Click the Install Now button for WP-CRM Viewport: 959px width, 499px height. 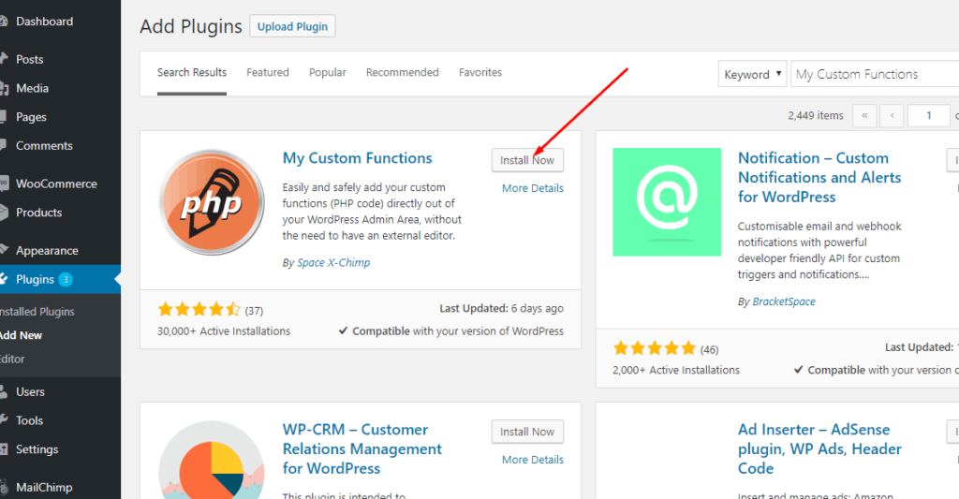pyautogui.click(x=527, y=432)
